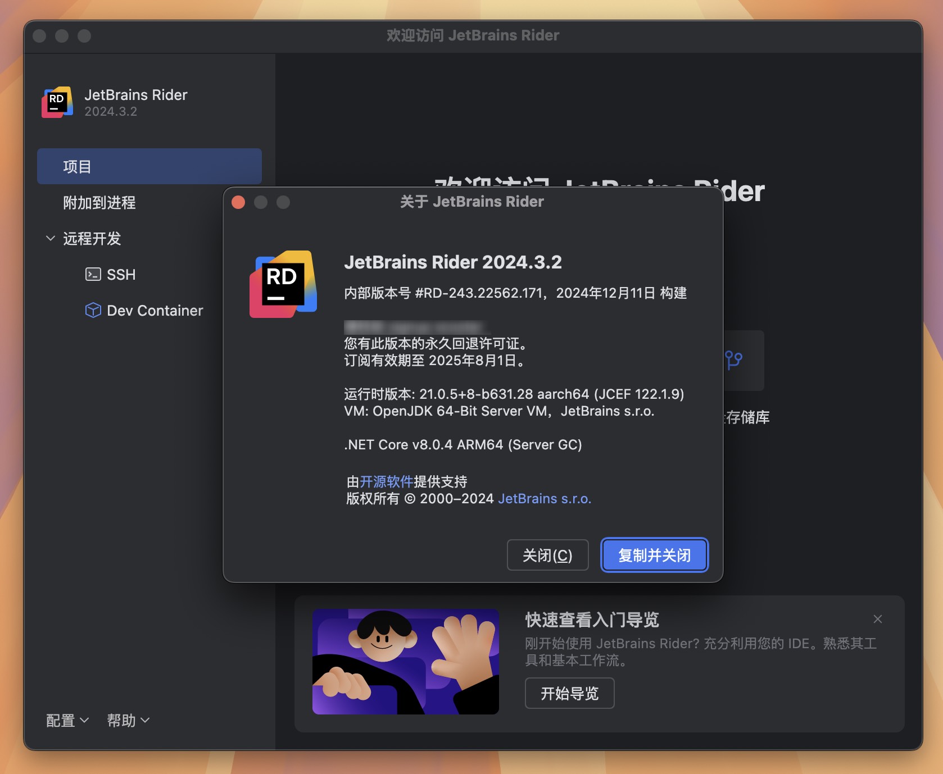Click the SSH terminal icon

pyautogui.click(x=93, y=274)
